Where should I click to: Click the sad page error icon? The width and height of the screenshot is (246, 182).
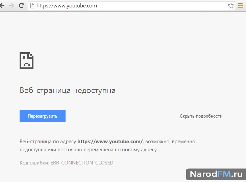[x=26, y=61]
